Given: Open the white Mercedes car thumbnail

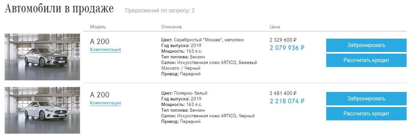Looking at the screenshot, I should [42, 110].
